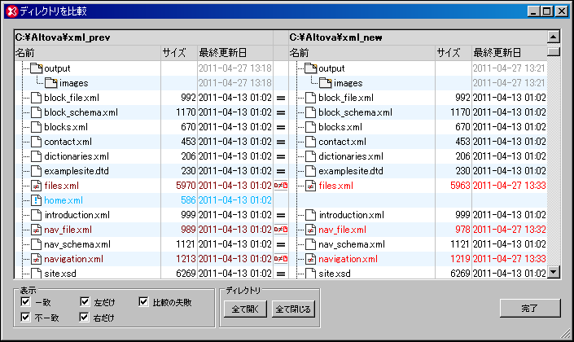The image size is (574, 342).
Task: Select dictionaries.xml in the right pane
Action: [x=351, y=156]
